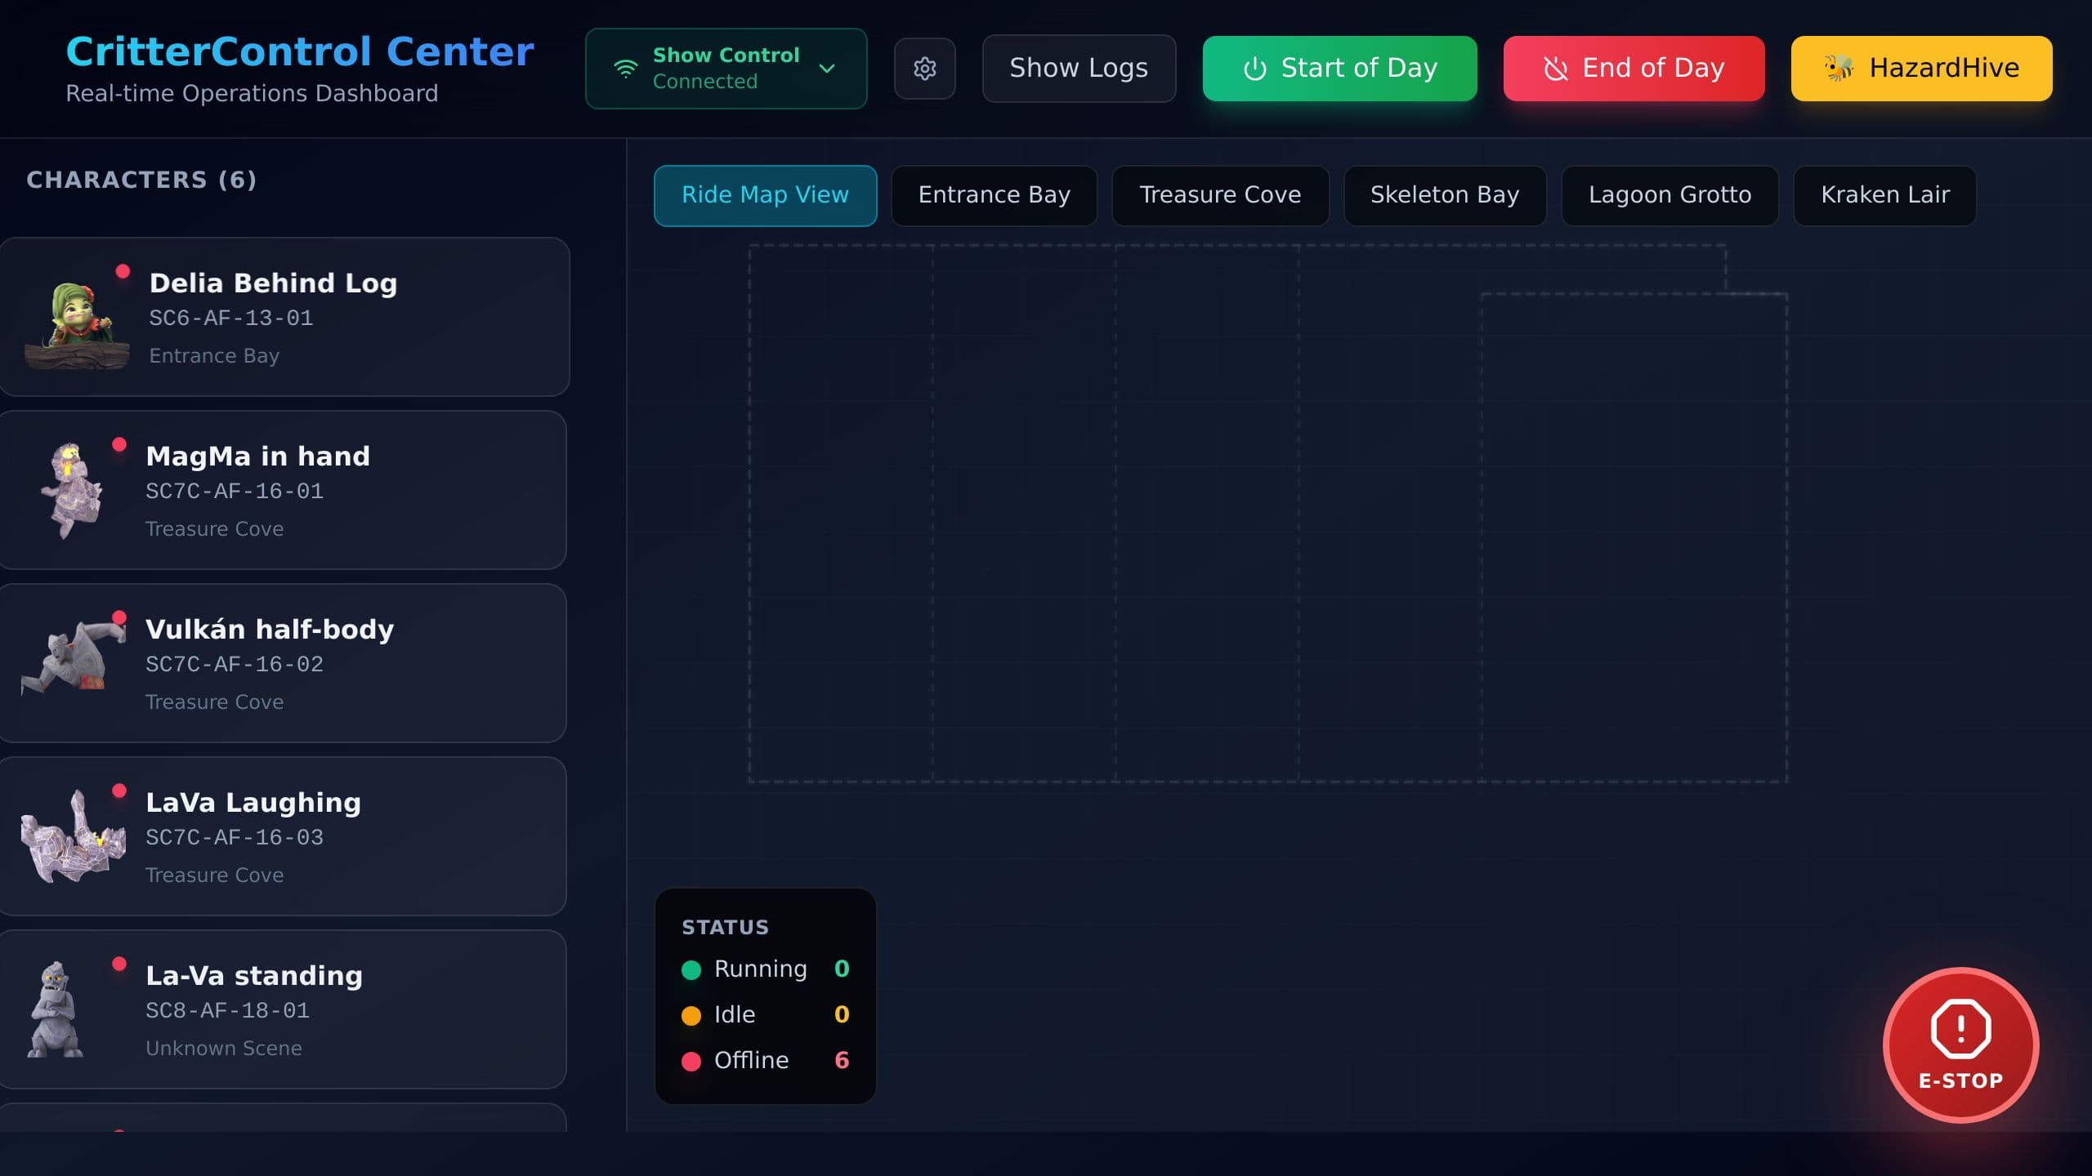Click the Start of Day button
Image resolution: width=2092 pixels, height=1176 pixels.
point(1339,69)
